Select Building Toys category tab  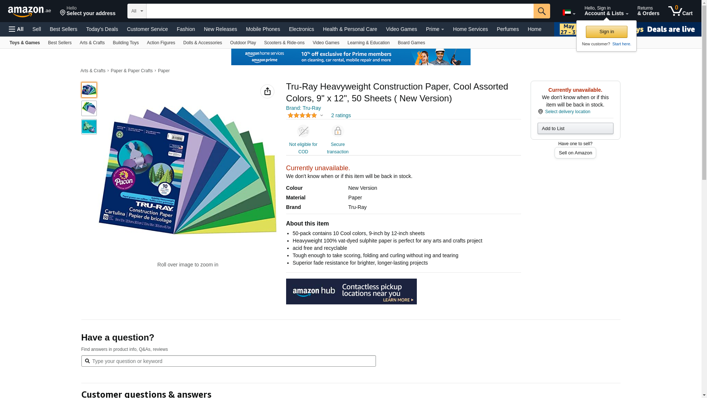126,43
